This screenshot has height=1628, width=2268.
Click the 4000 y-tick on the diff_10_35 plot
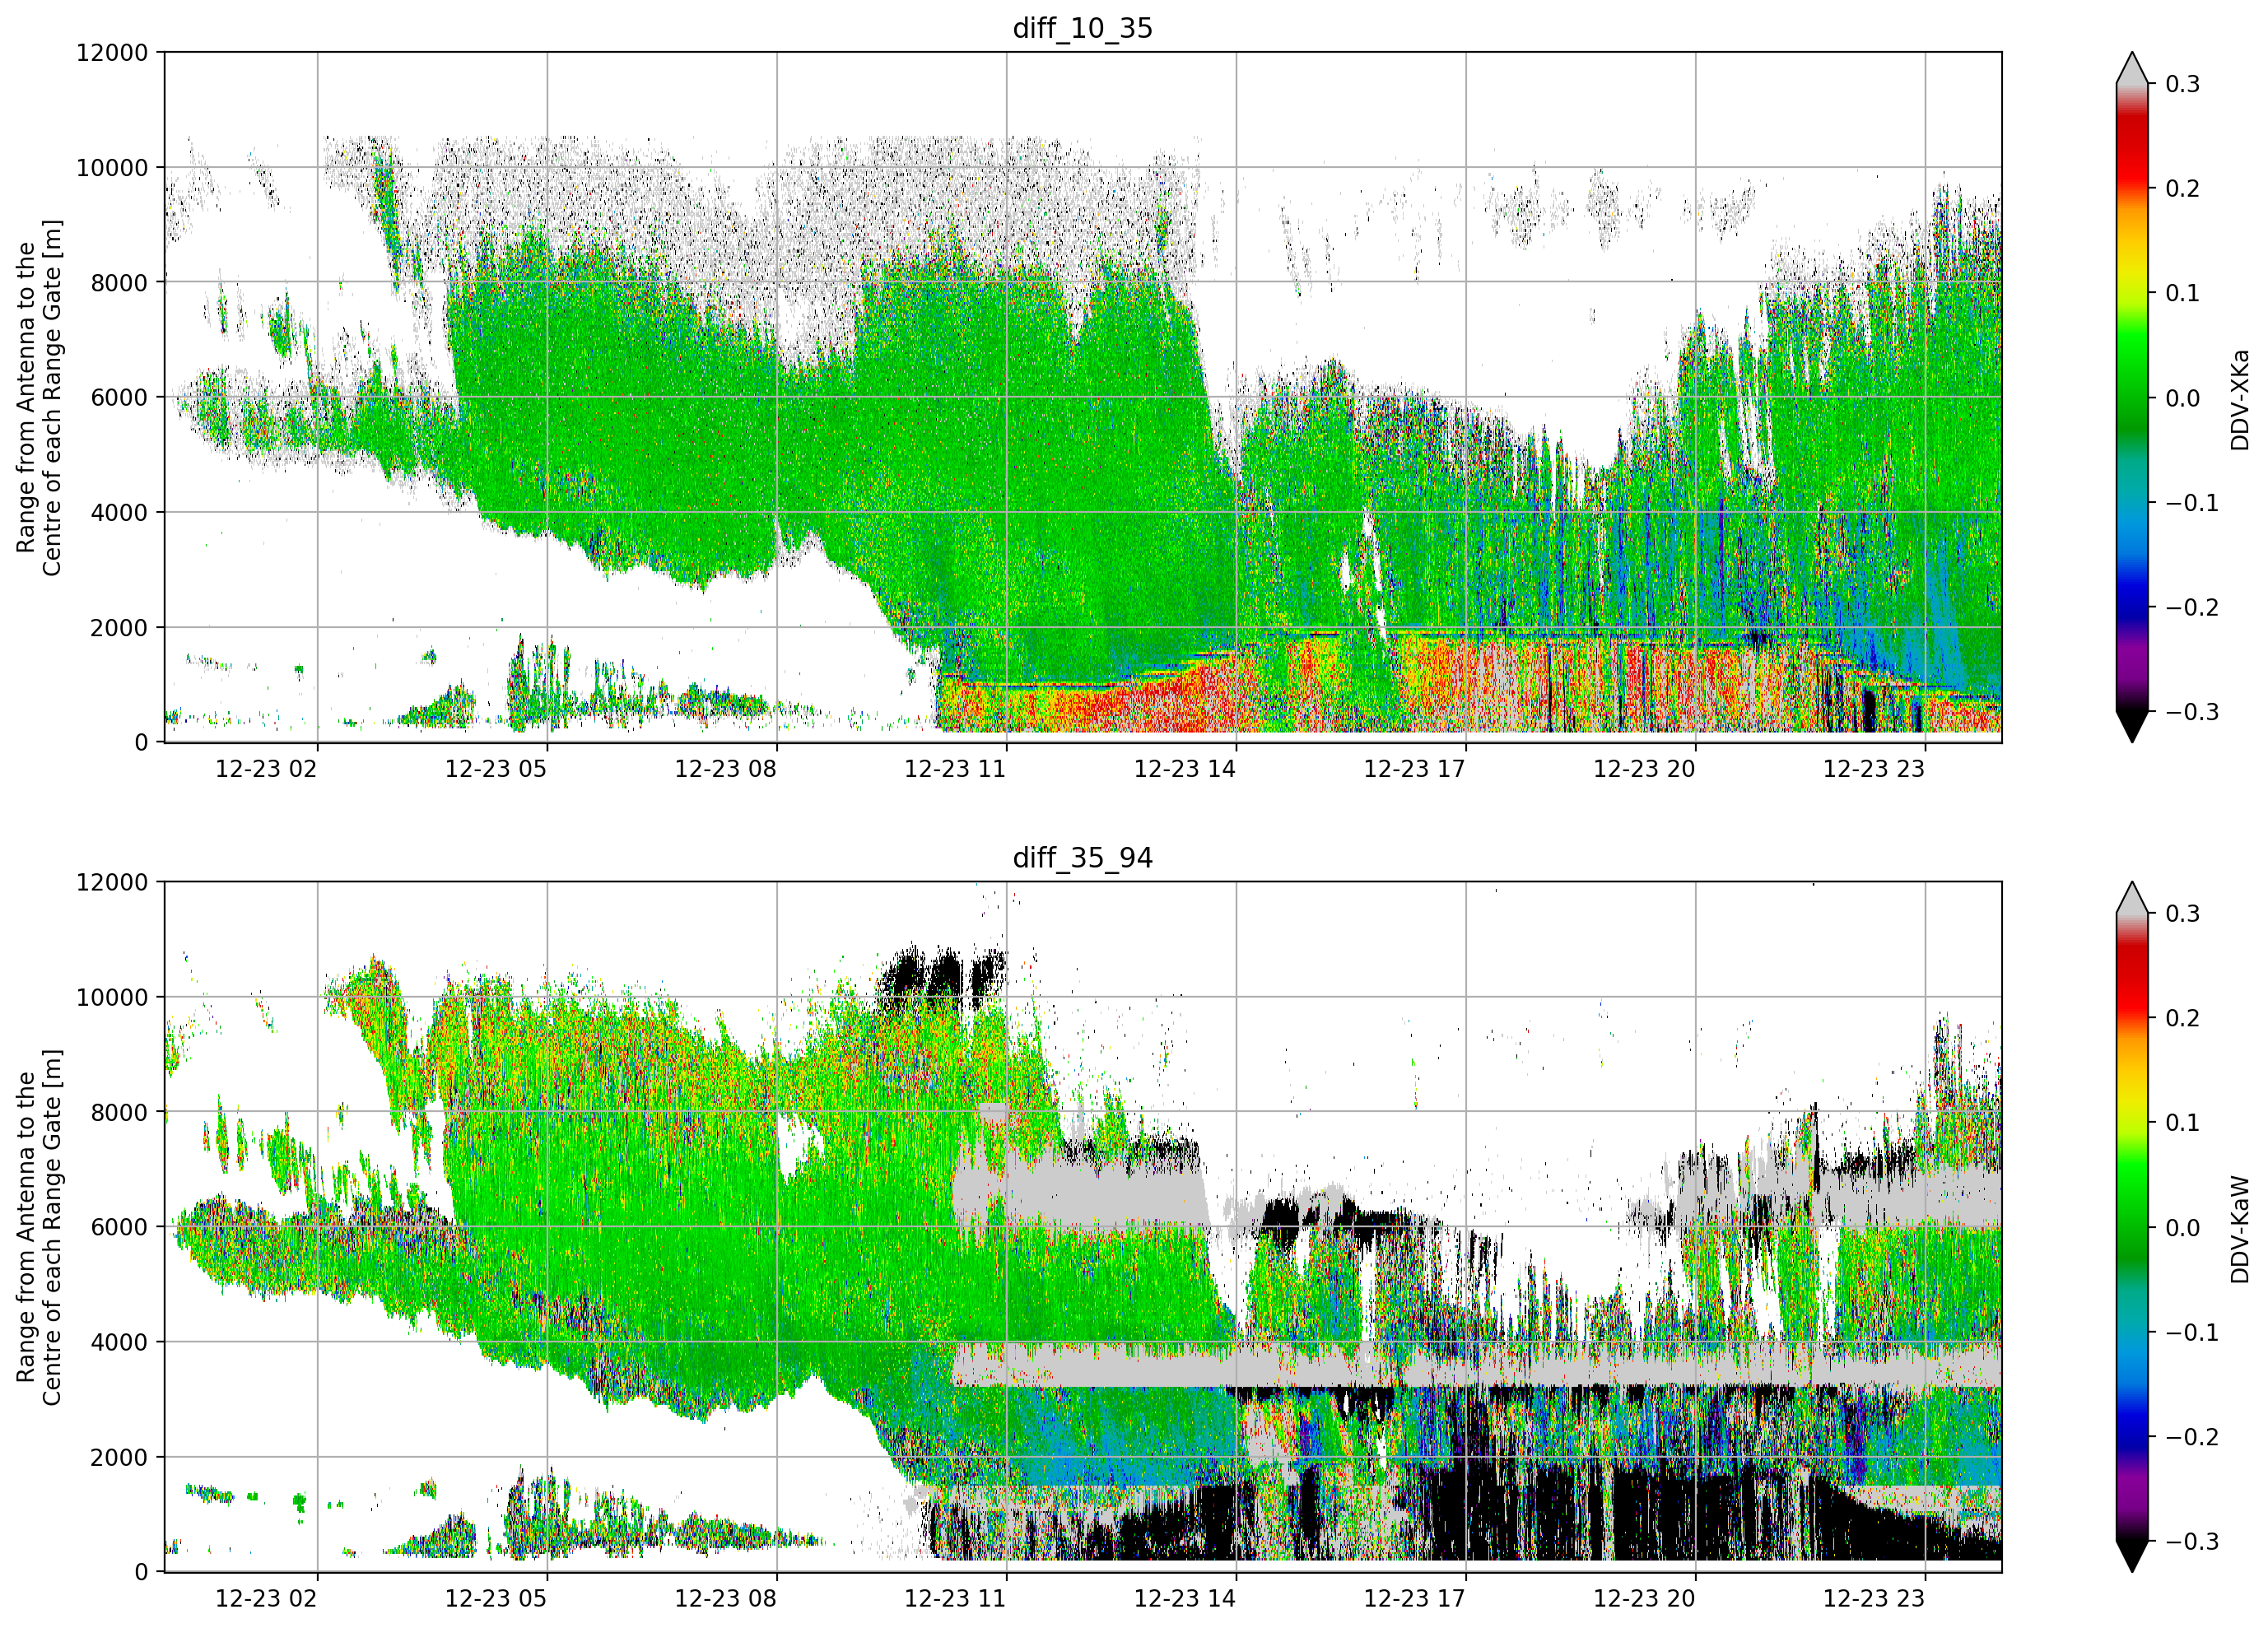[119, 512]
